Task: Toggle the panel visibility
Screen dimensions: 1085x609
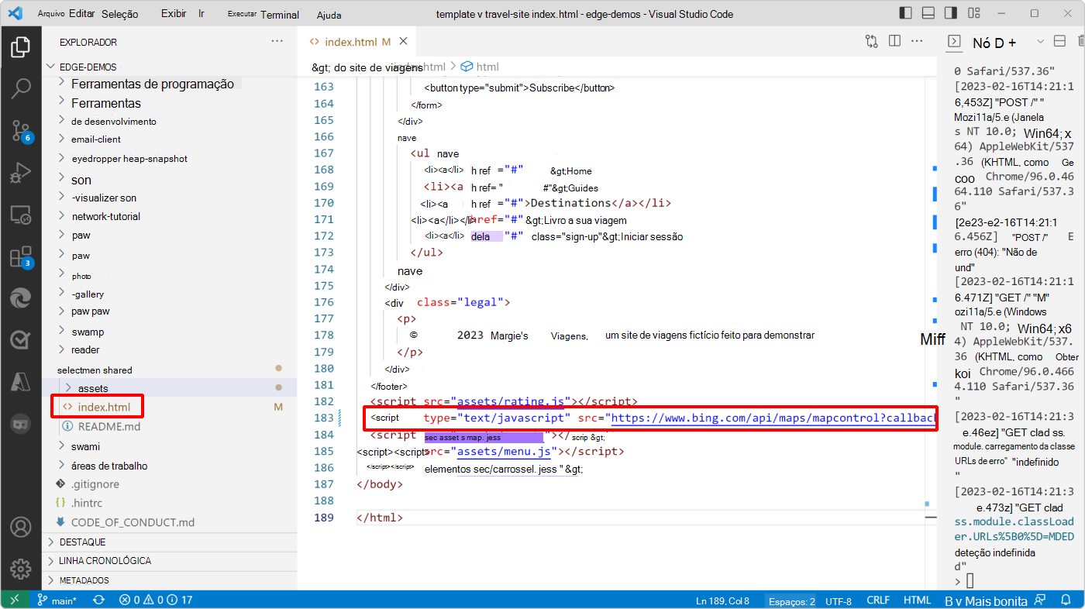Action: (928, 13)
